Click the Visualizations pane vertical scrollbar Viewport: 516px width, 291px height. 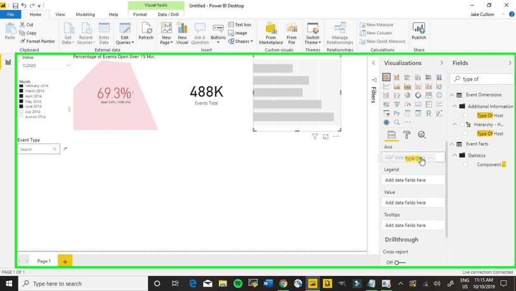[446, 189]
